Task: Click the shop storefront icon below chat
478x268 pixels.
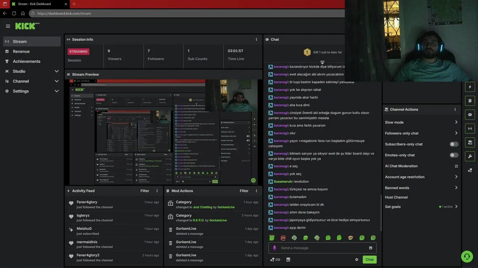Action: tap(288, 259)
